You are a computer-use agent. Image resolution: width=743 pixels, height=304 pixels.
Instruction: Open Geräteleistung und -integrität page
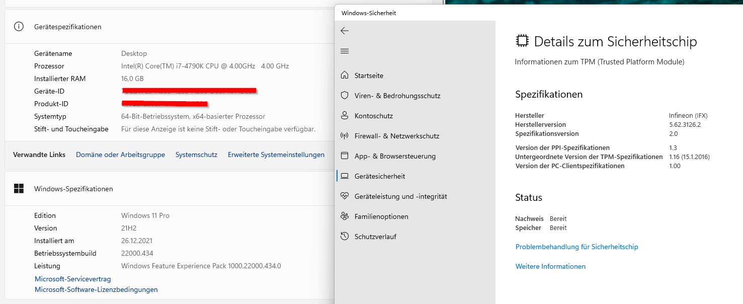tap(401, 196)
